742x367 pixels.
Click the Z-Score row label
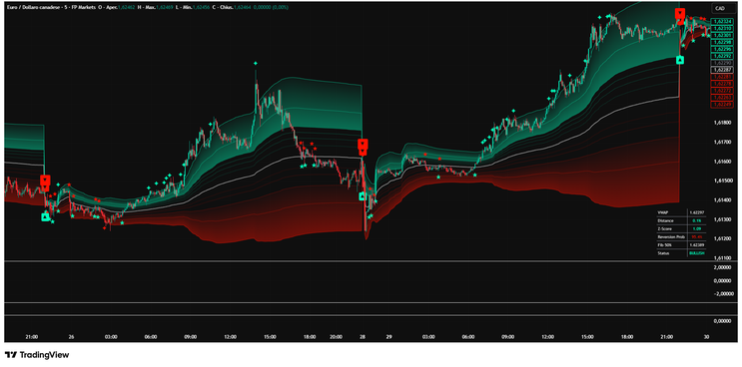click(664, 228)
